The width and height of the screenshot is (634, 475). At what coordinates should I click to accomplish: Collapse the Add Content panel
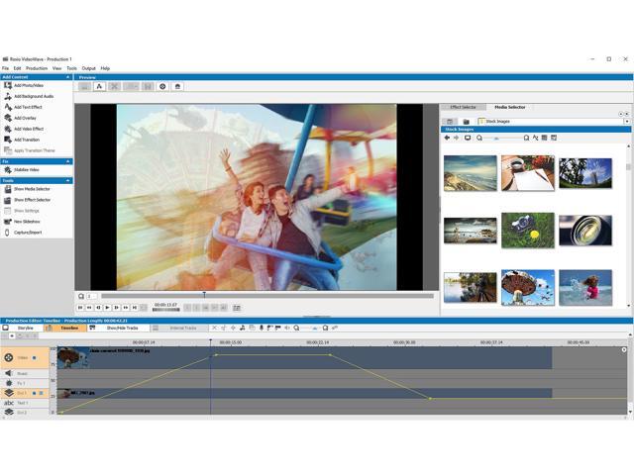coord(68,77)
